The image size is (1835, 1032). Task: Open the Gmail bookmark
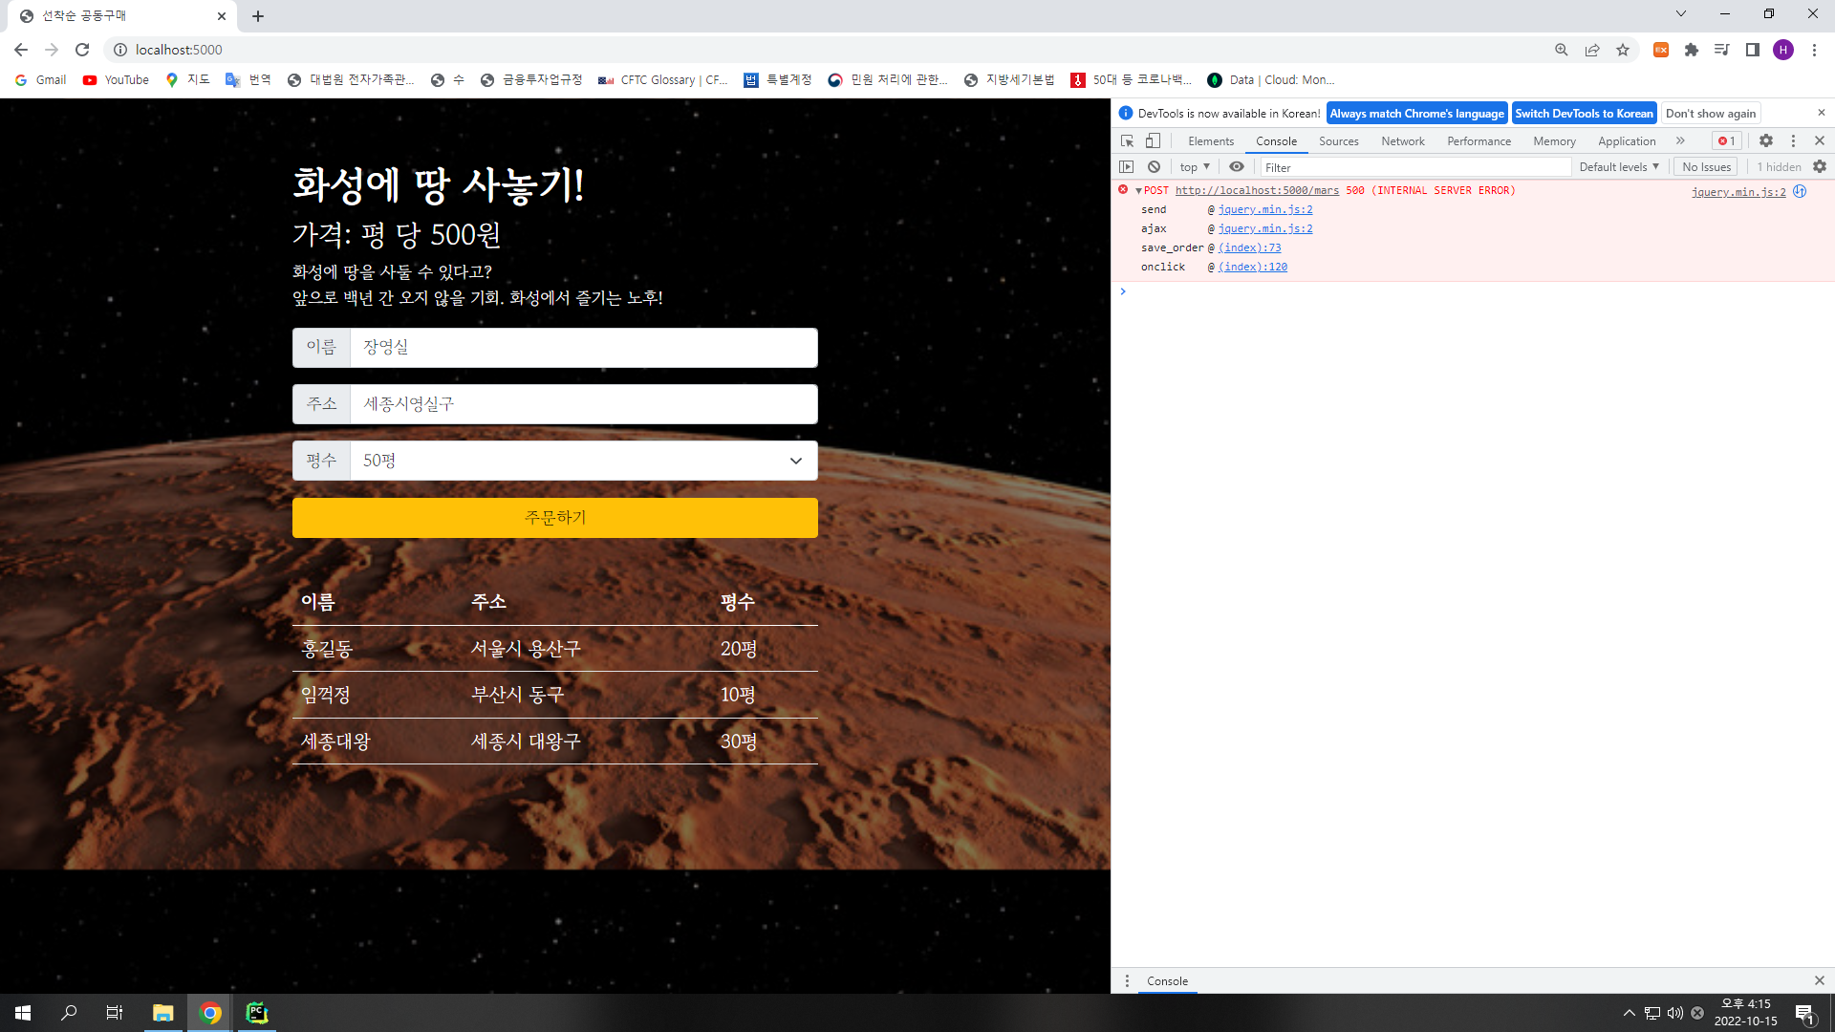coord(41,79)
